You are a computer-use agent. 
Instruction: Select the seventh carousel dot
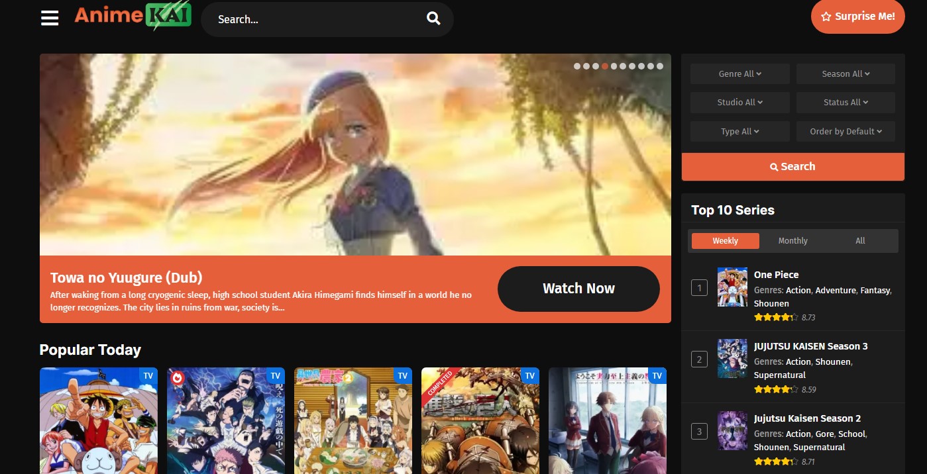(632, 66)
